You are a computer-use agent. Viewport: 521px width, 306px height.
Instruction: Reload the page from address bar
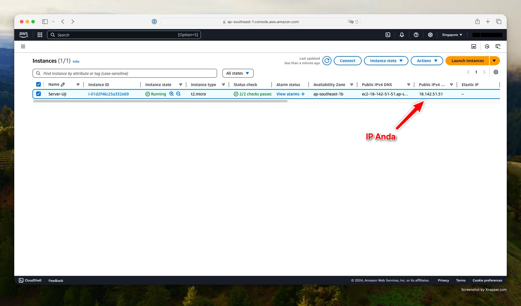point(357,22)
